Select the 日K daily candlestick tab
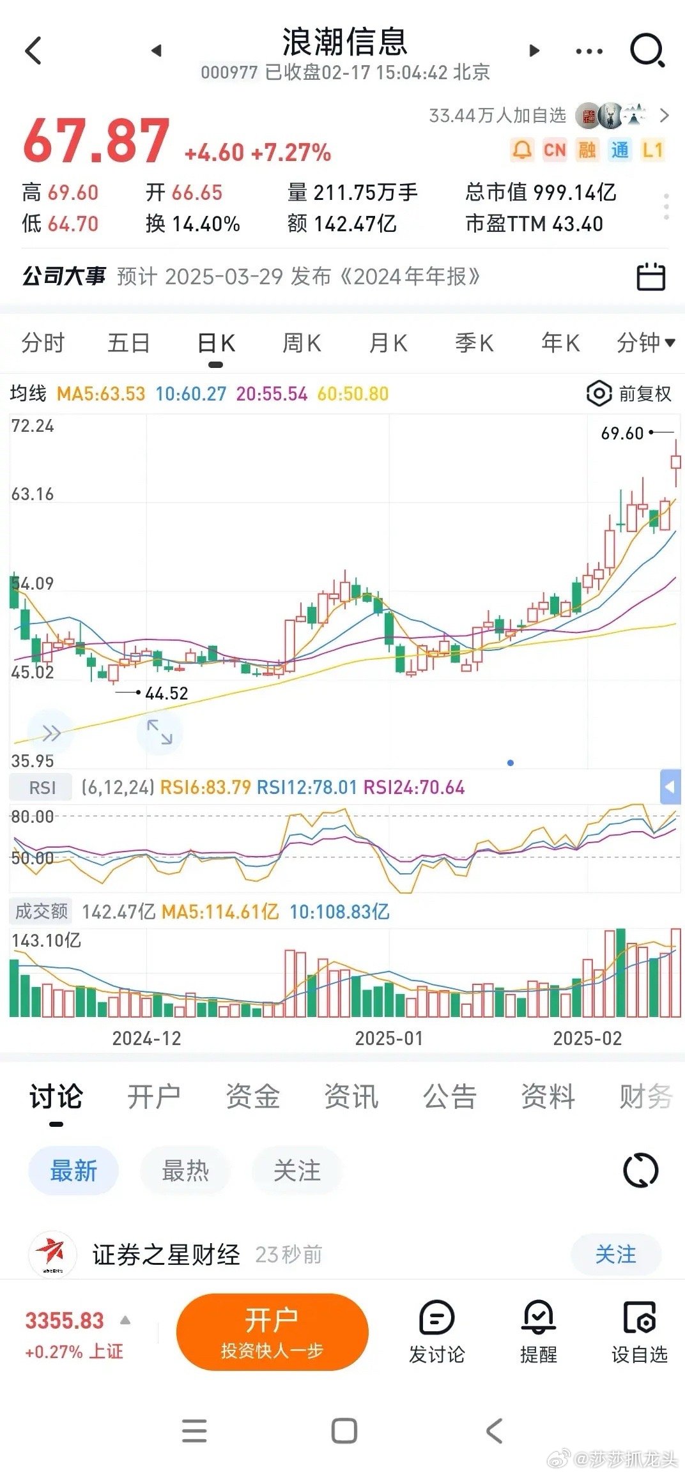The image size is (685, 1475). click(x=216, y=343)
